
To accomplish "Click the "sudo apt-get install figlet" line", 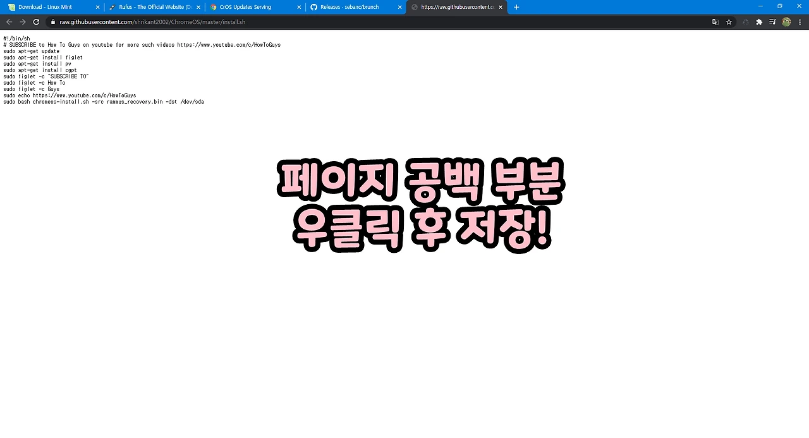I will coord(43,58).
